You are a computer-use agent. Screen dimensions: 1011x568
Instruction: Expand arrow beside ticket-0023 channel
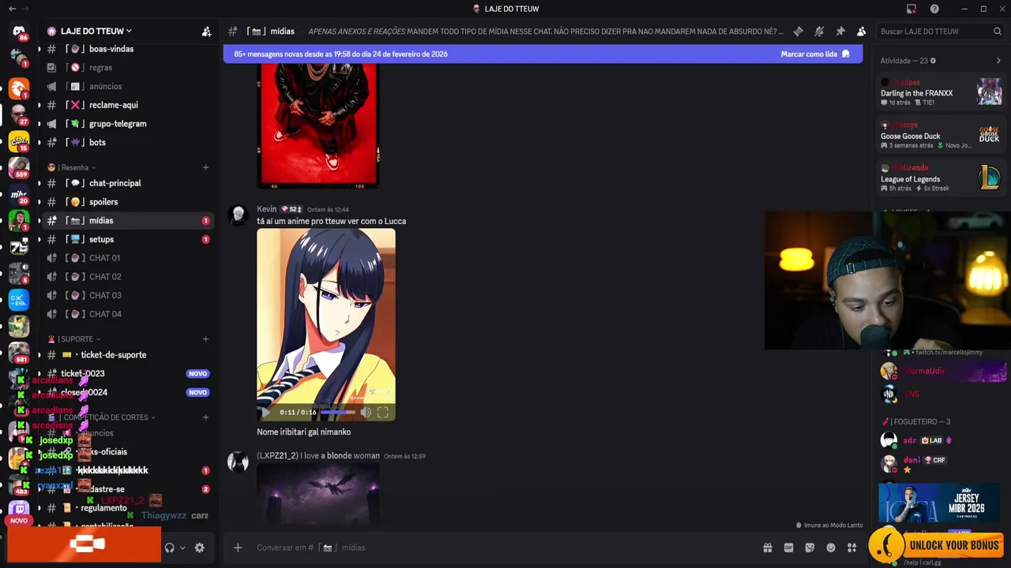[x=39, y=374]
